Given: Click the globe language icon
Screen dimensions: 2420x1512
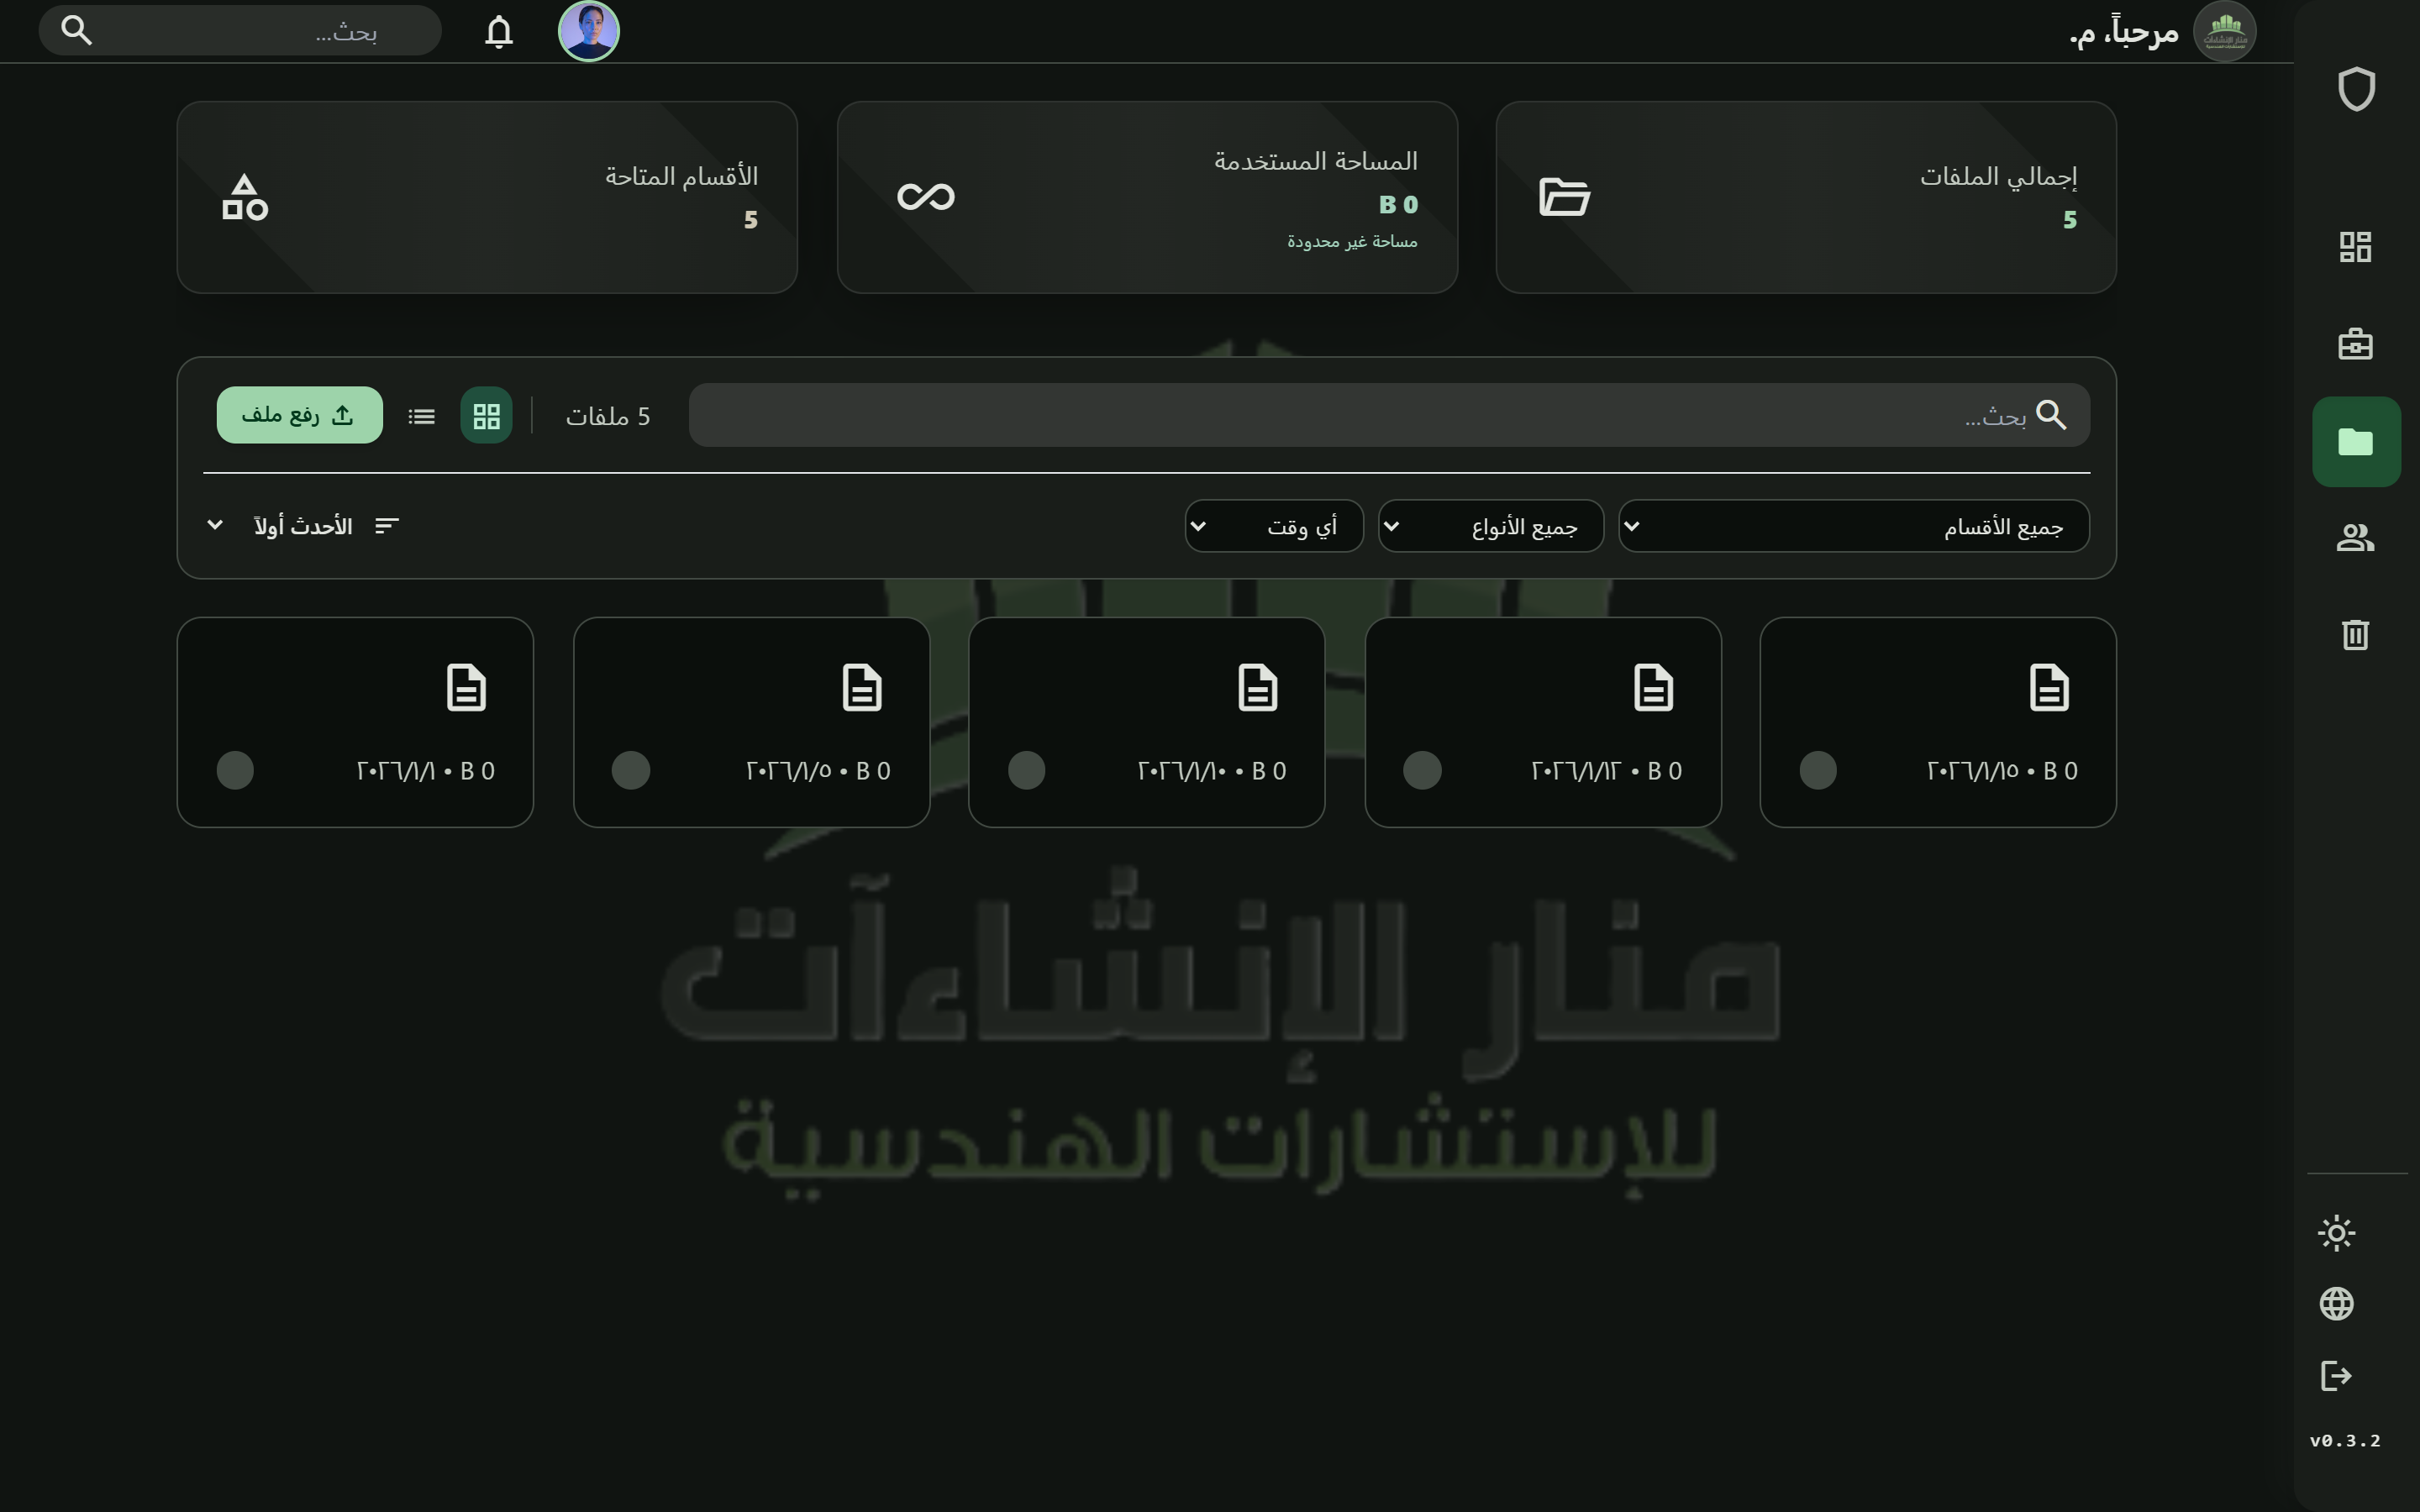Looking at the screenshot, I should point(2336,1304).
